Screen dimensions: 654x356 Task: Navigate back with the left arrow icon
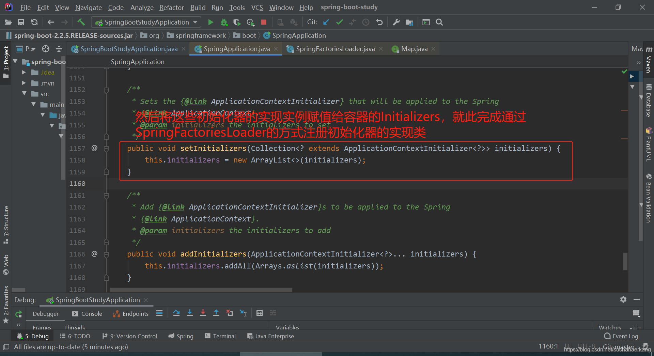click(51, 22)
